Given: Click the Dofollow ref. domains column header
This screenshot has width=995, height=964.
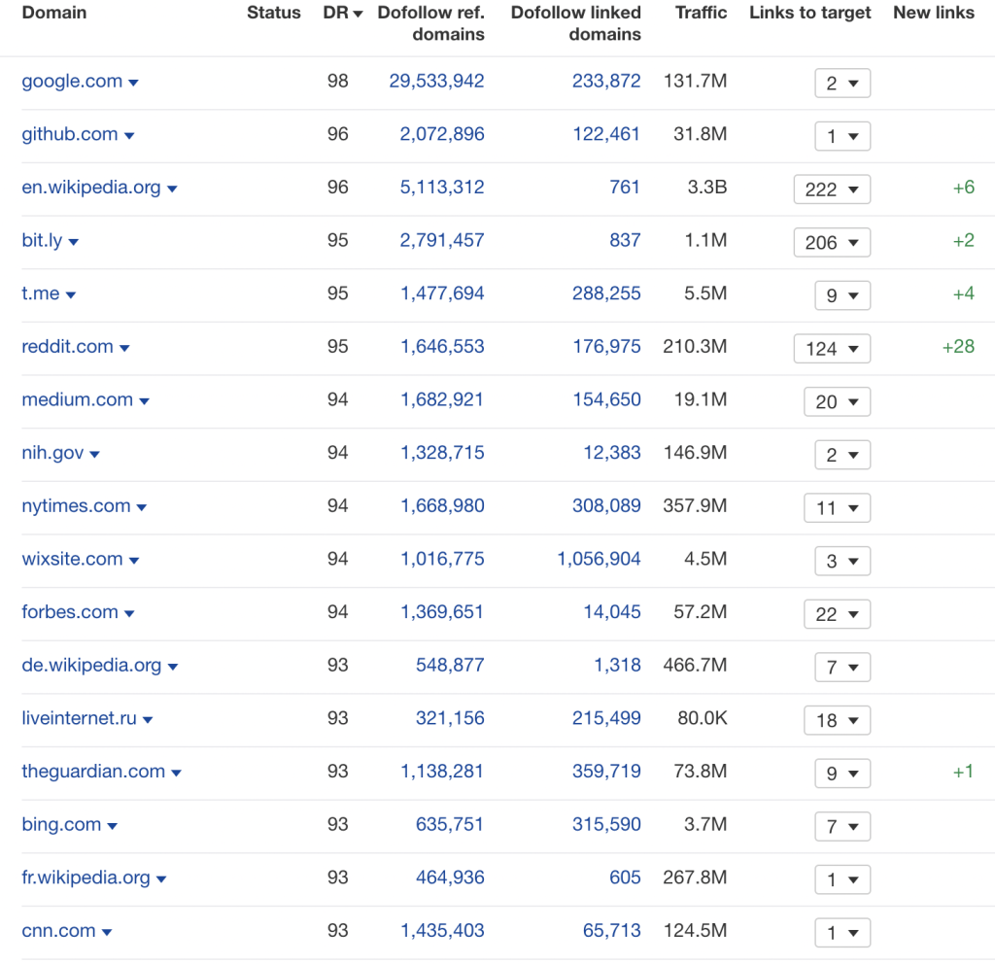Looking at the screenshot, I should click(x=430, y=23).
